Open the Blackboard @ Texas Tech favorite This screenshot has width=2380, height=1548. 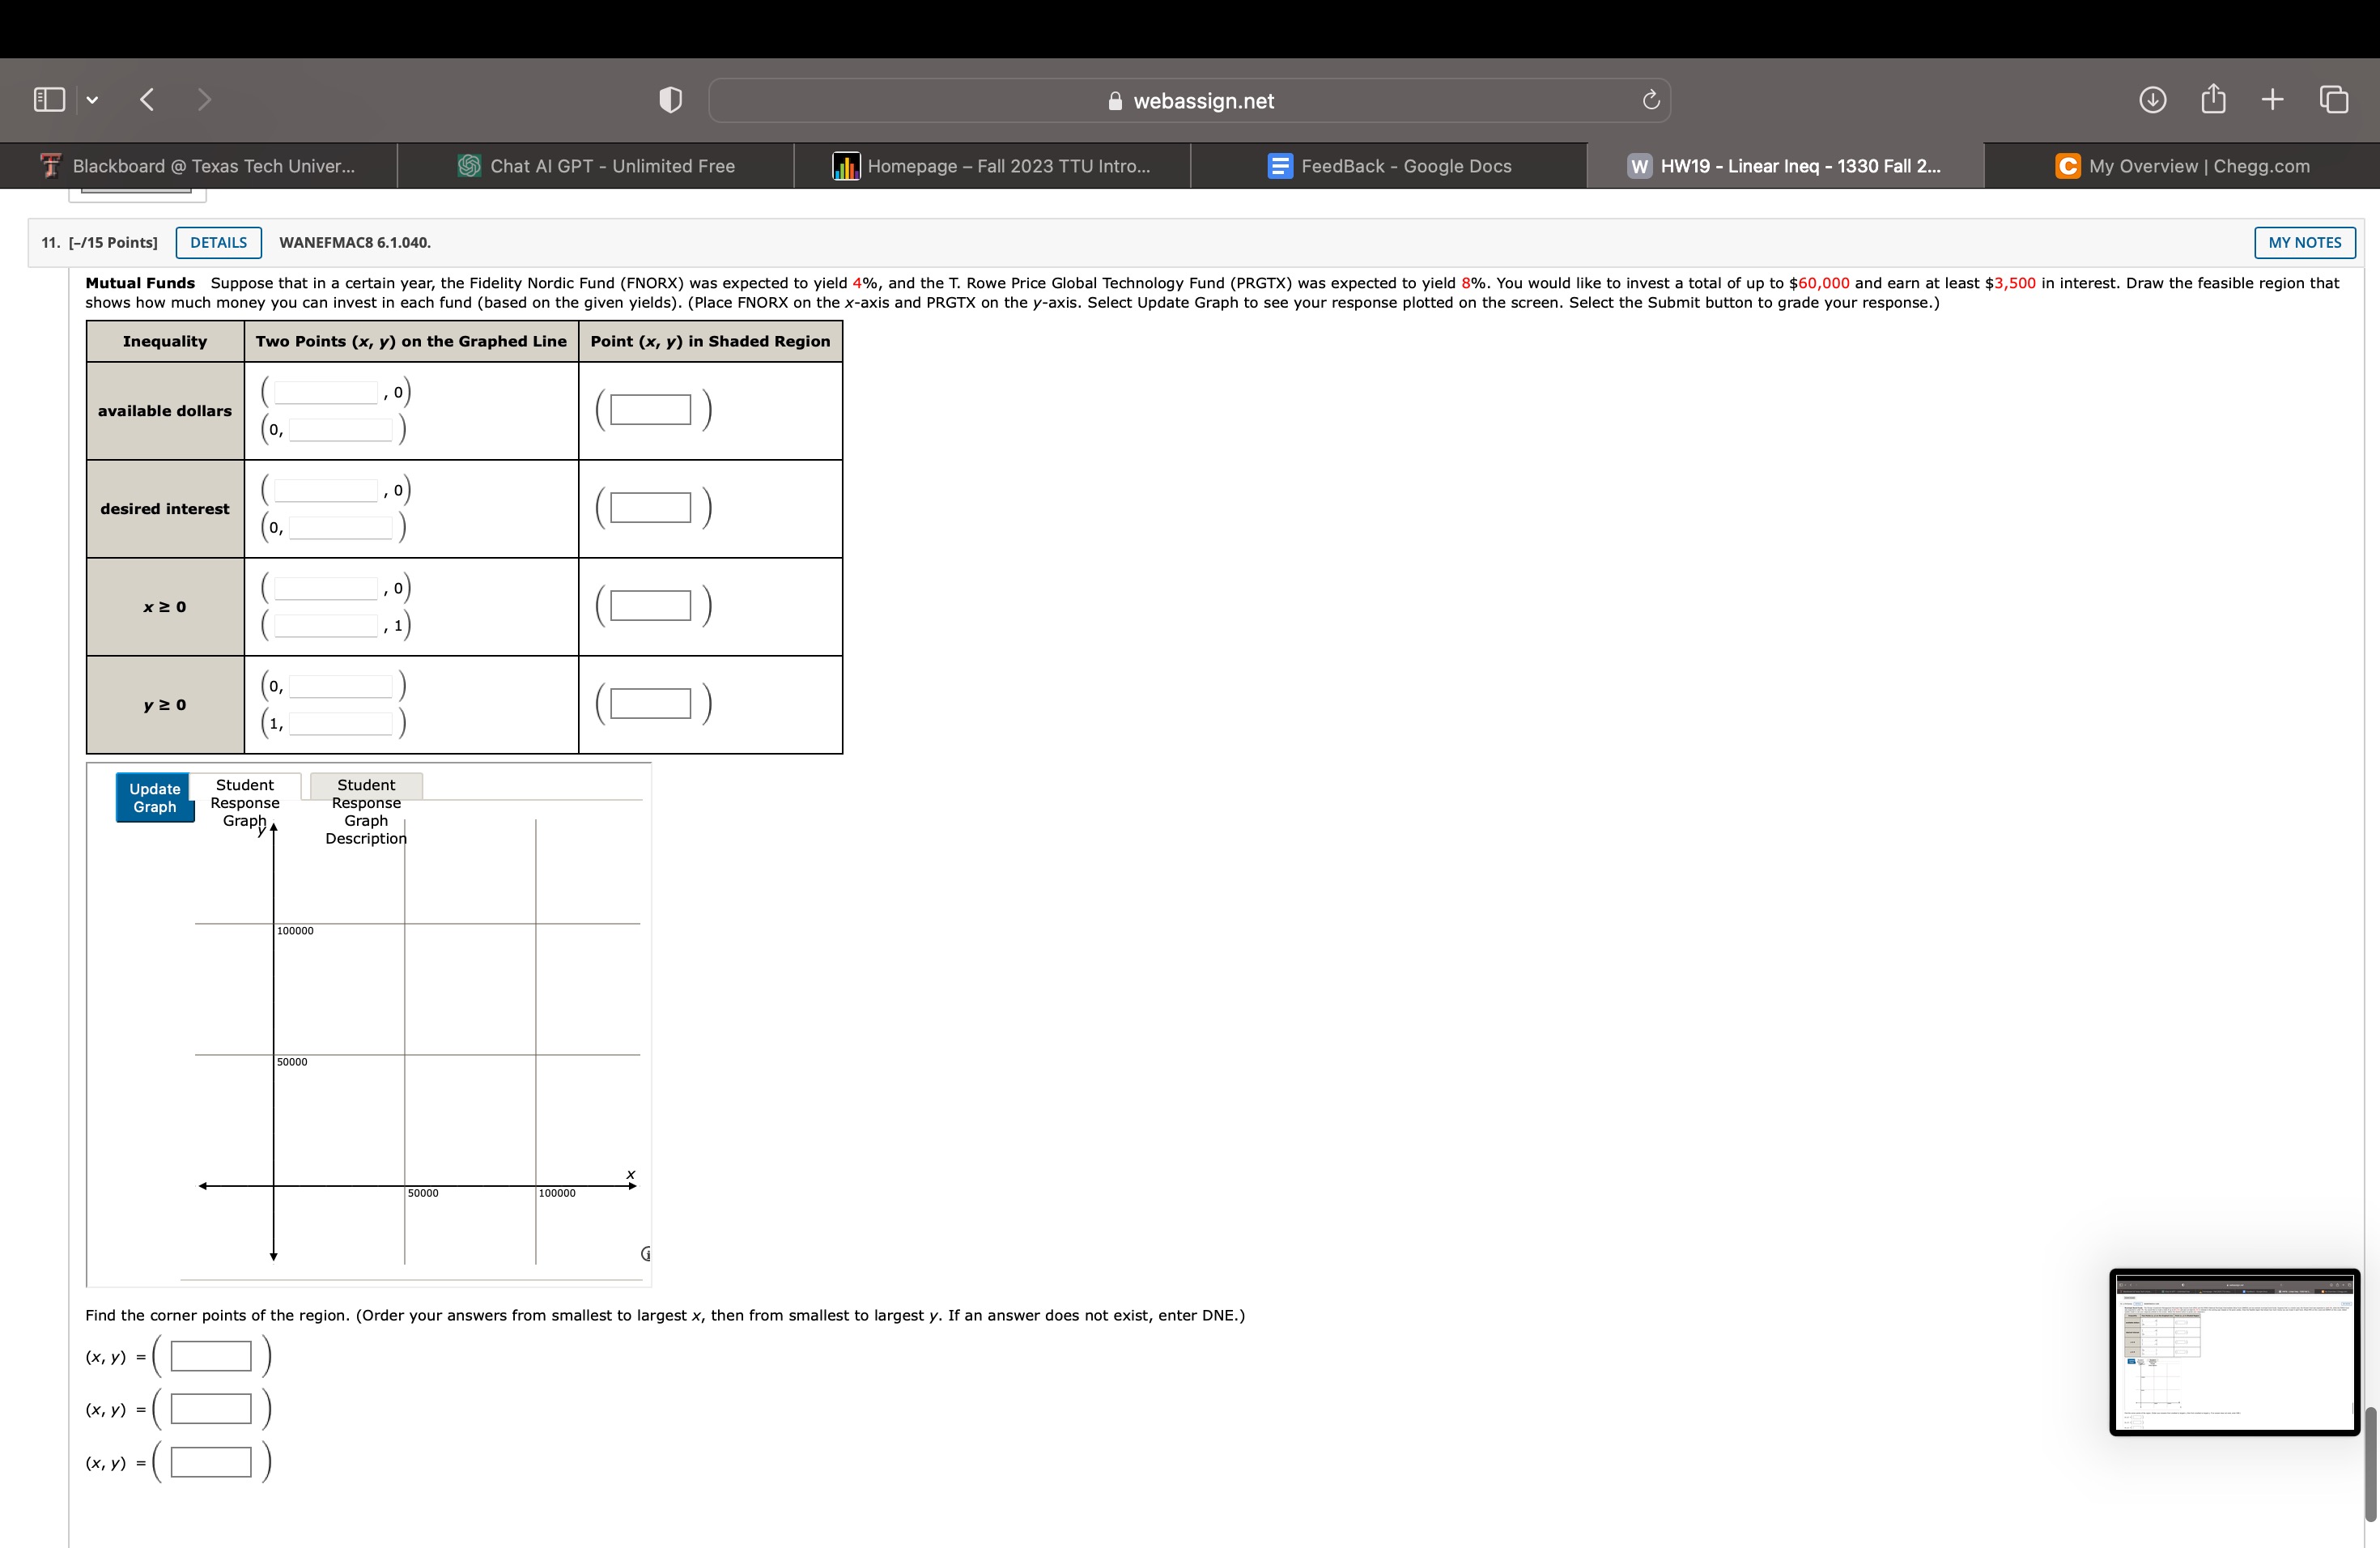pos(199,165)
